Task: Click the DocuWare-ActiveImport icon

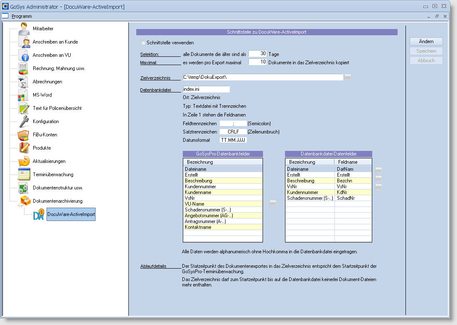Action: click(x=39, y=214)
